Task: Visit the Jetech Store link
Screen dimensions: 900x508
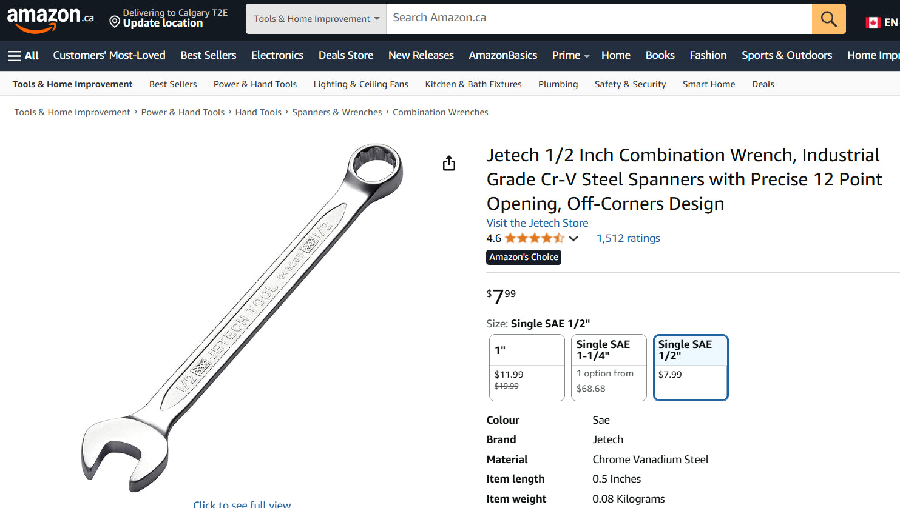Action: click(x=537, y=223)
